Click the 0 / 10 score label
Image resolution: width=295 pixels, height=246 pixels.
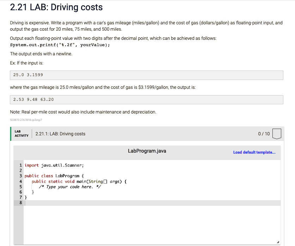264,134
